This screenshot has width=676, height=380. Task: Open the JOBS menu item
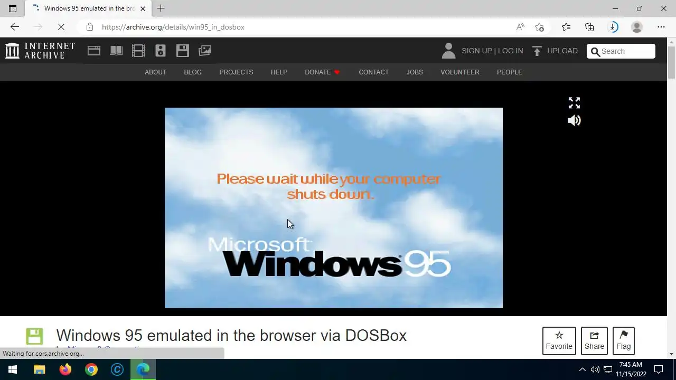click(x=415, y=72)
